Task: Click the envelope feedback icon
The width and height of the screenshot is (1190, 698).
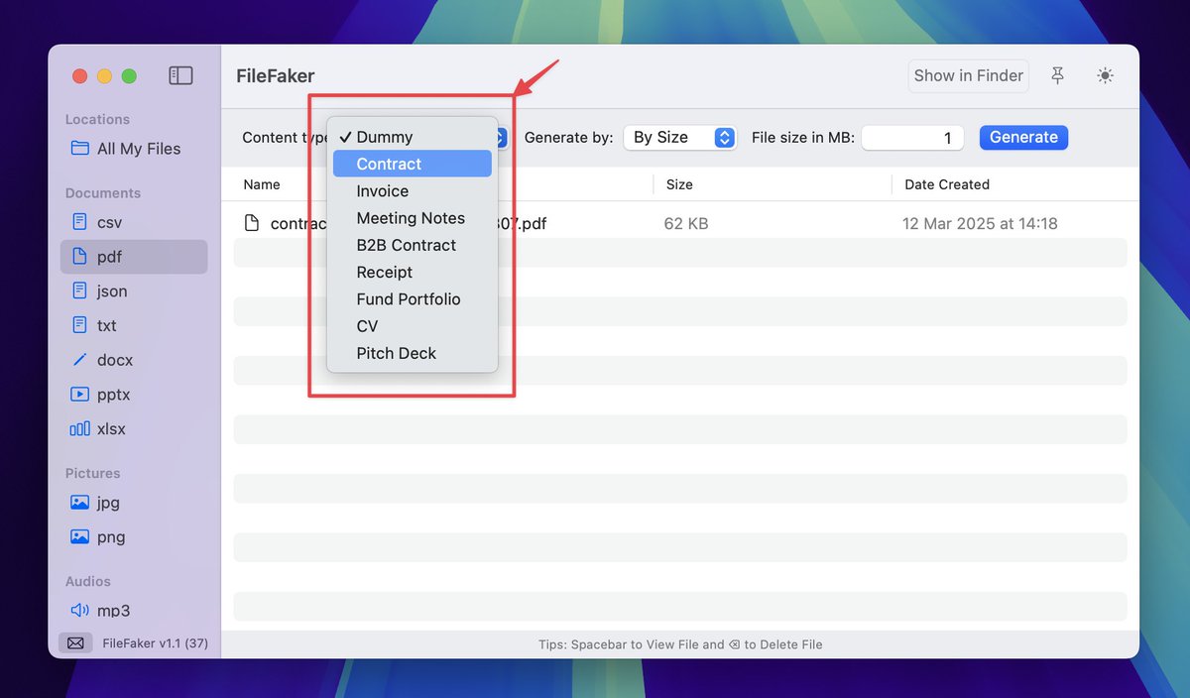Action: pos(76,643)
